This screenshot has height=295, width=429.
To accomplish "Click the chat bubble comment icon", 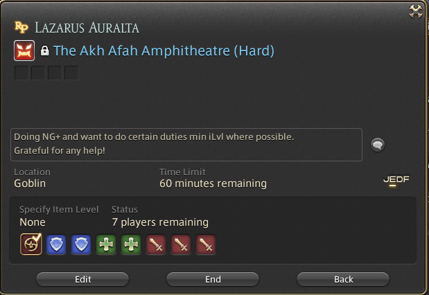I will [x=378, y=145].
